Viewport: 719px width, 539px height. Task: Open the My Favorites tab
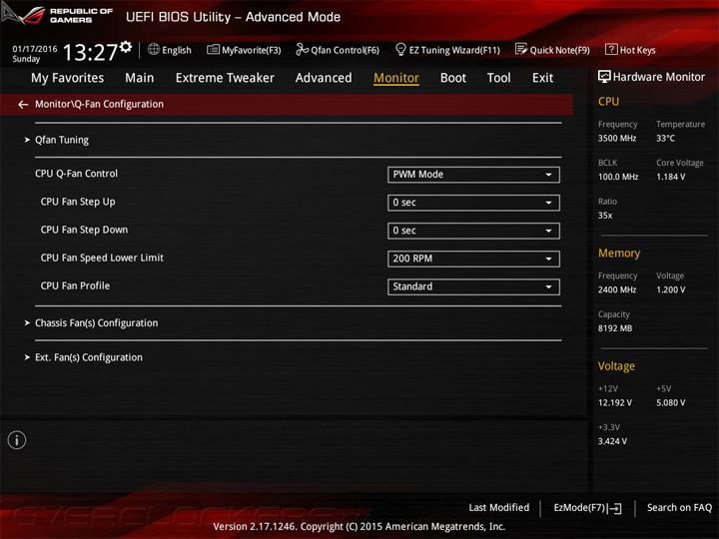click(68, 78)
